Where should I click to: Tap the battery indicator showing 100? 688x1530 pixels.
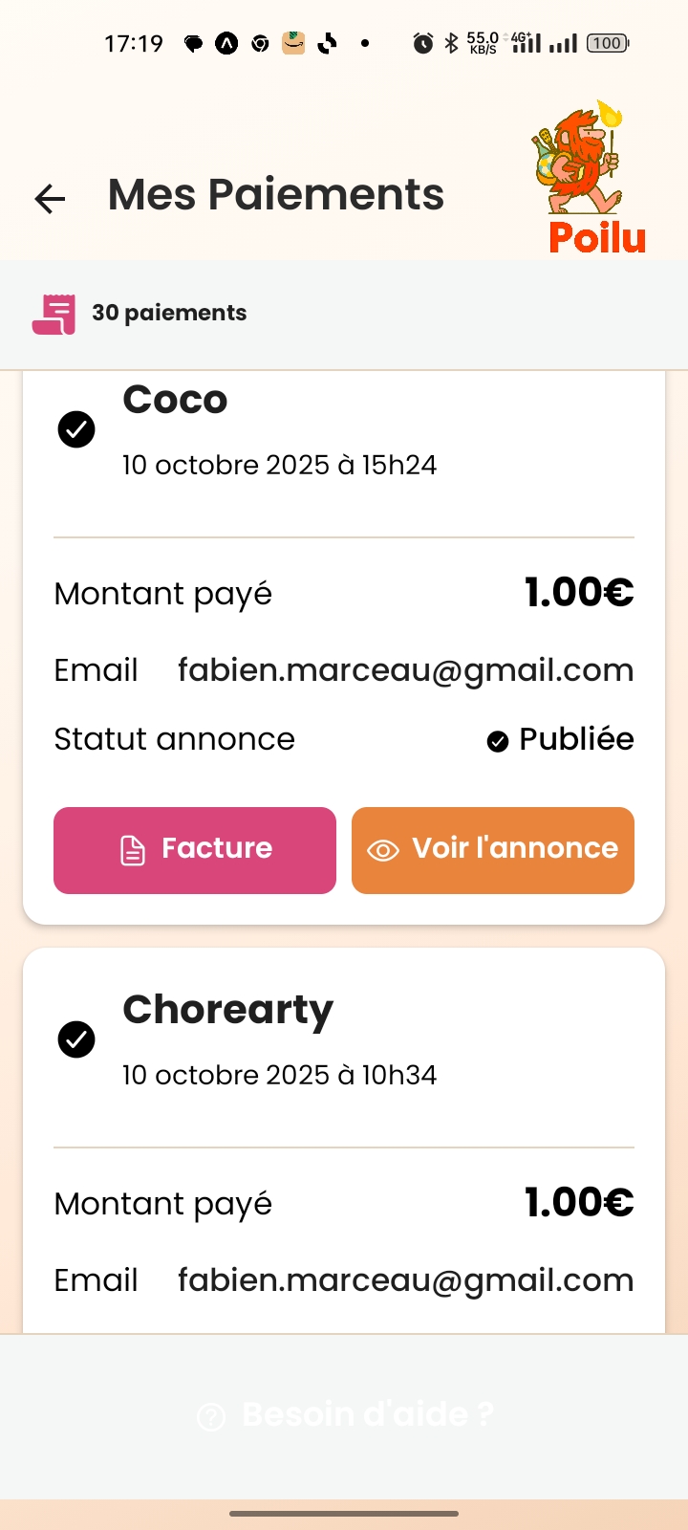[x=607, y=43]
